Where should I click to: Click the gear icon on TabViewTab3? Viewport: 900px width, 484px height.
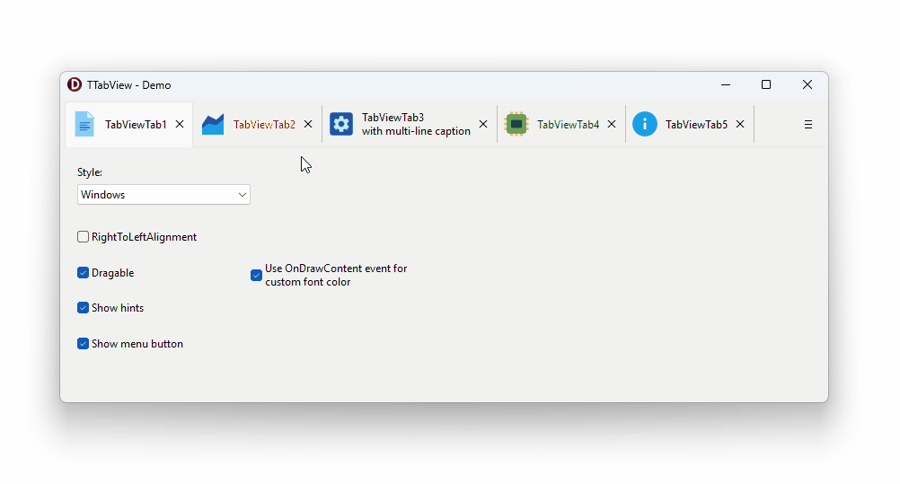341,124
